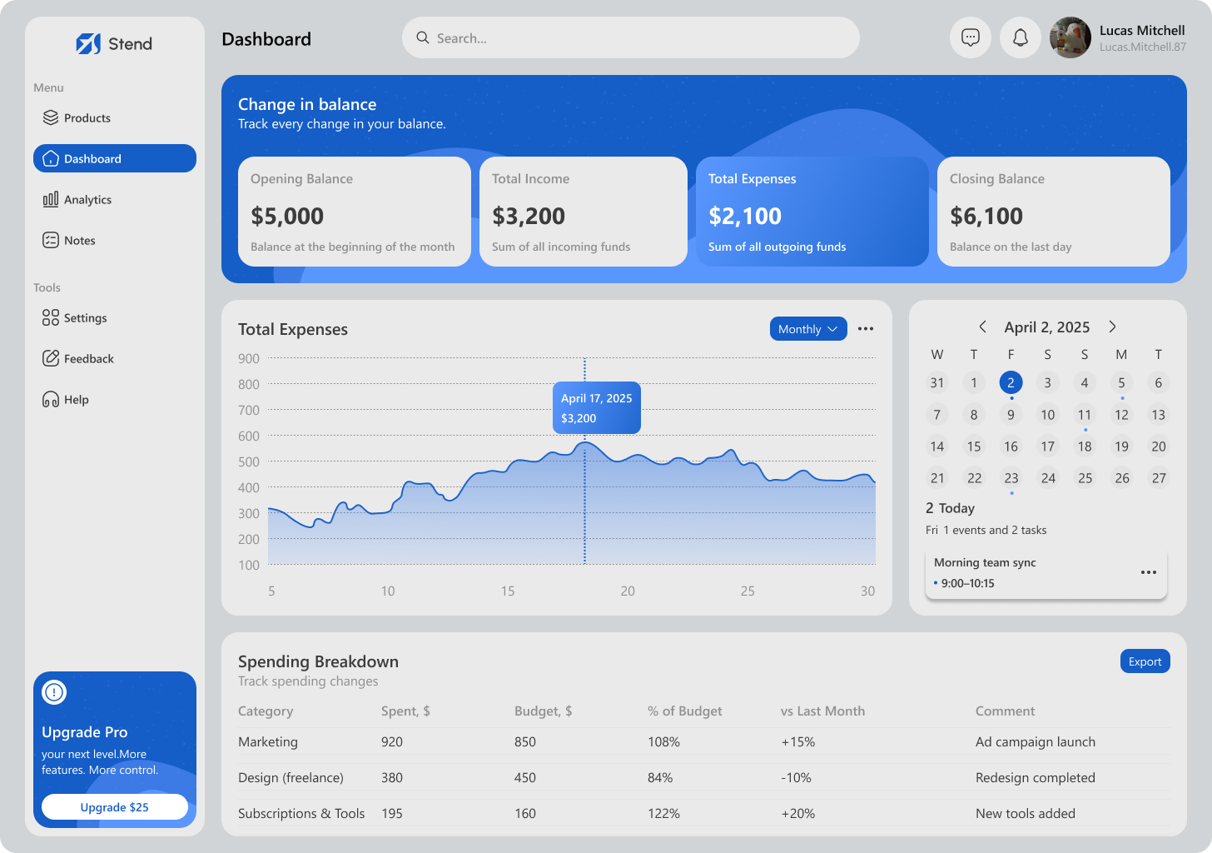Export the Spending Breakdown table

click(1145, 661)
